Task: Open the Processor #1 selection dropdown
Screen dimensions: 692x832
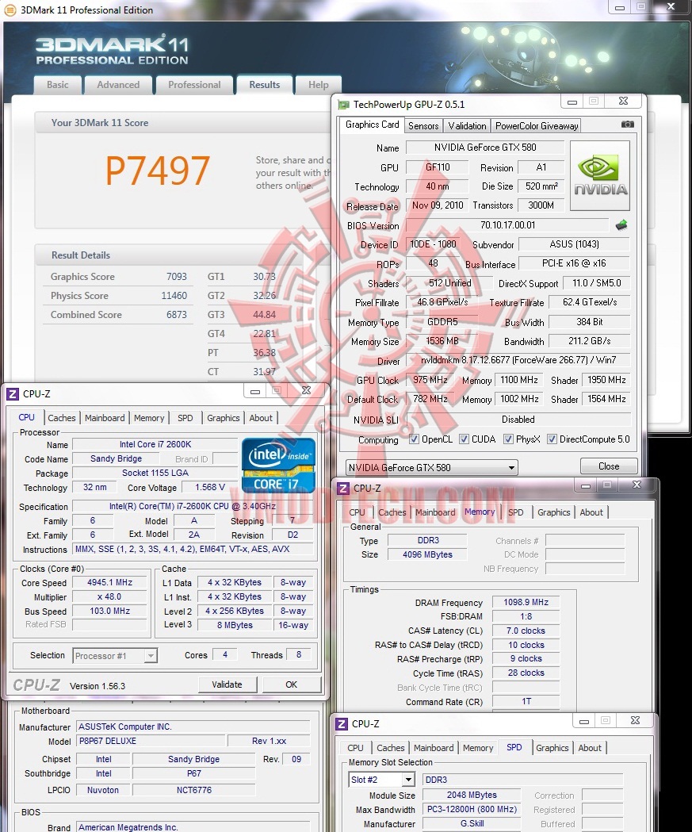Action: [x=114, y=656]
